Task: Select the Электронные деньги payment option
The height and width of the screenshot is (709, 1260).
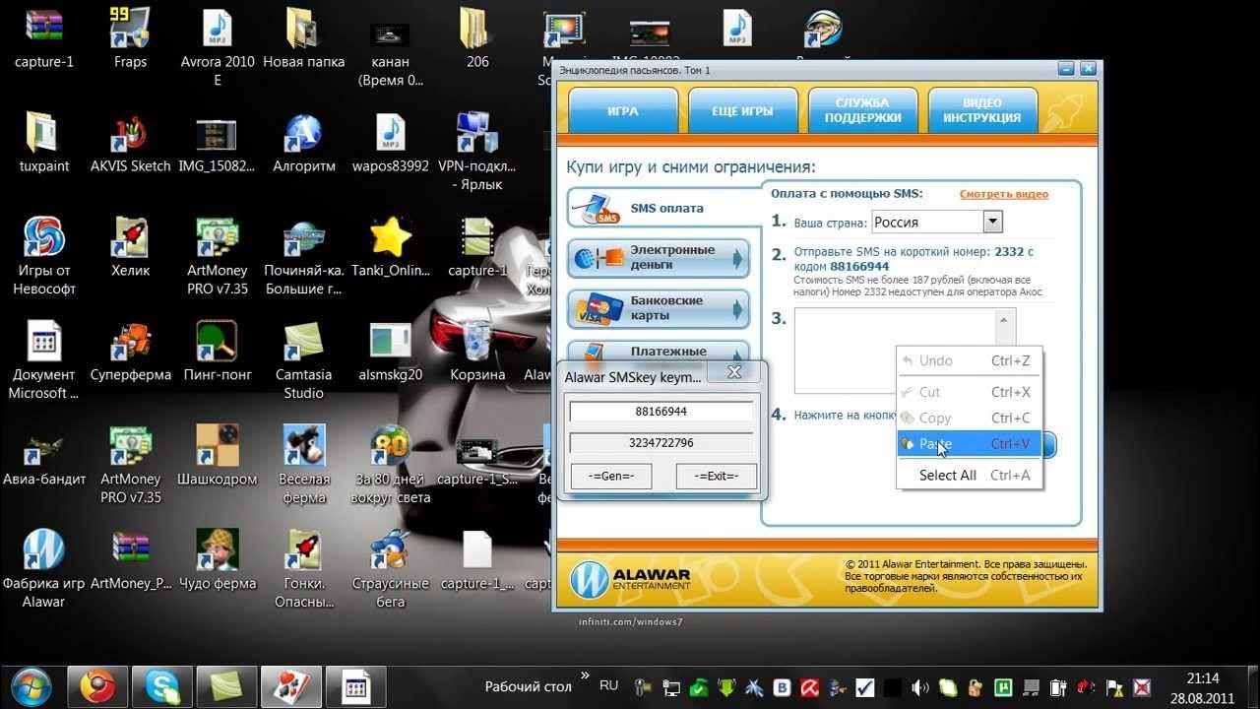Action: 658,258
